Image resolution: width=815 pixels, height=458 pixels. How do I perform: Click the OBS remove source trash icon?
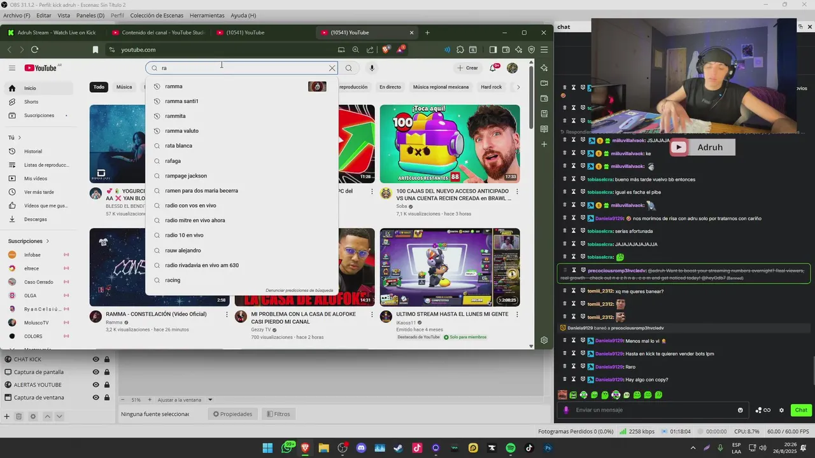(19, 417)
